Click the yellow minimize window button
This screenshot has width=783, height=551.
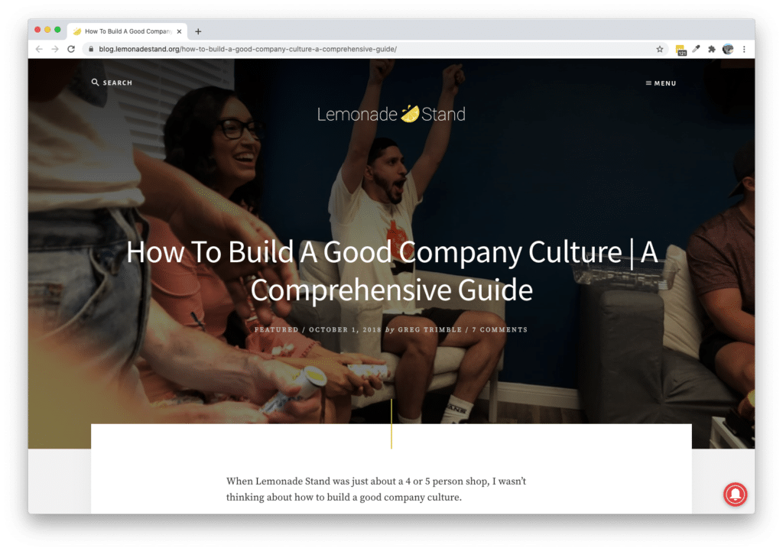(47, 30)
